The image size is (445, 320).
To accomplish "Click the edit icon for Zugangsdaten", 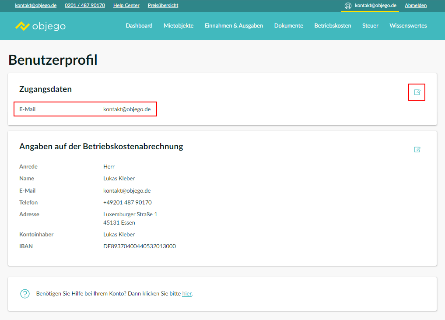I will [x=417, y=92].
